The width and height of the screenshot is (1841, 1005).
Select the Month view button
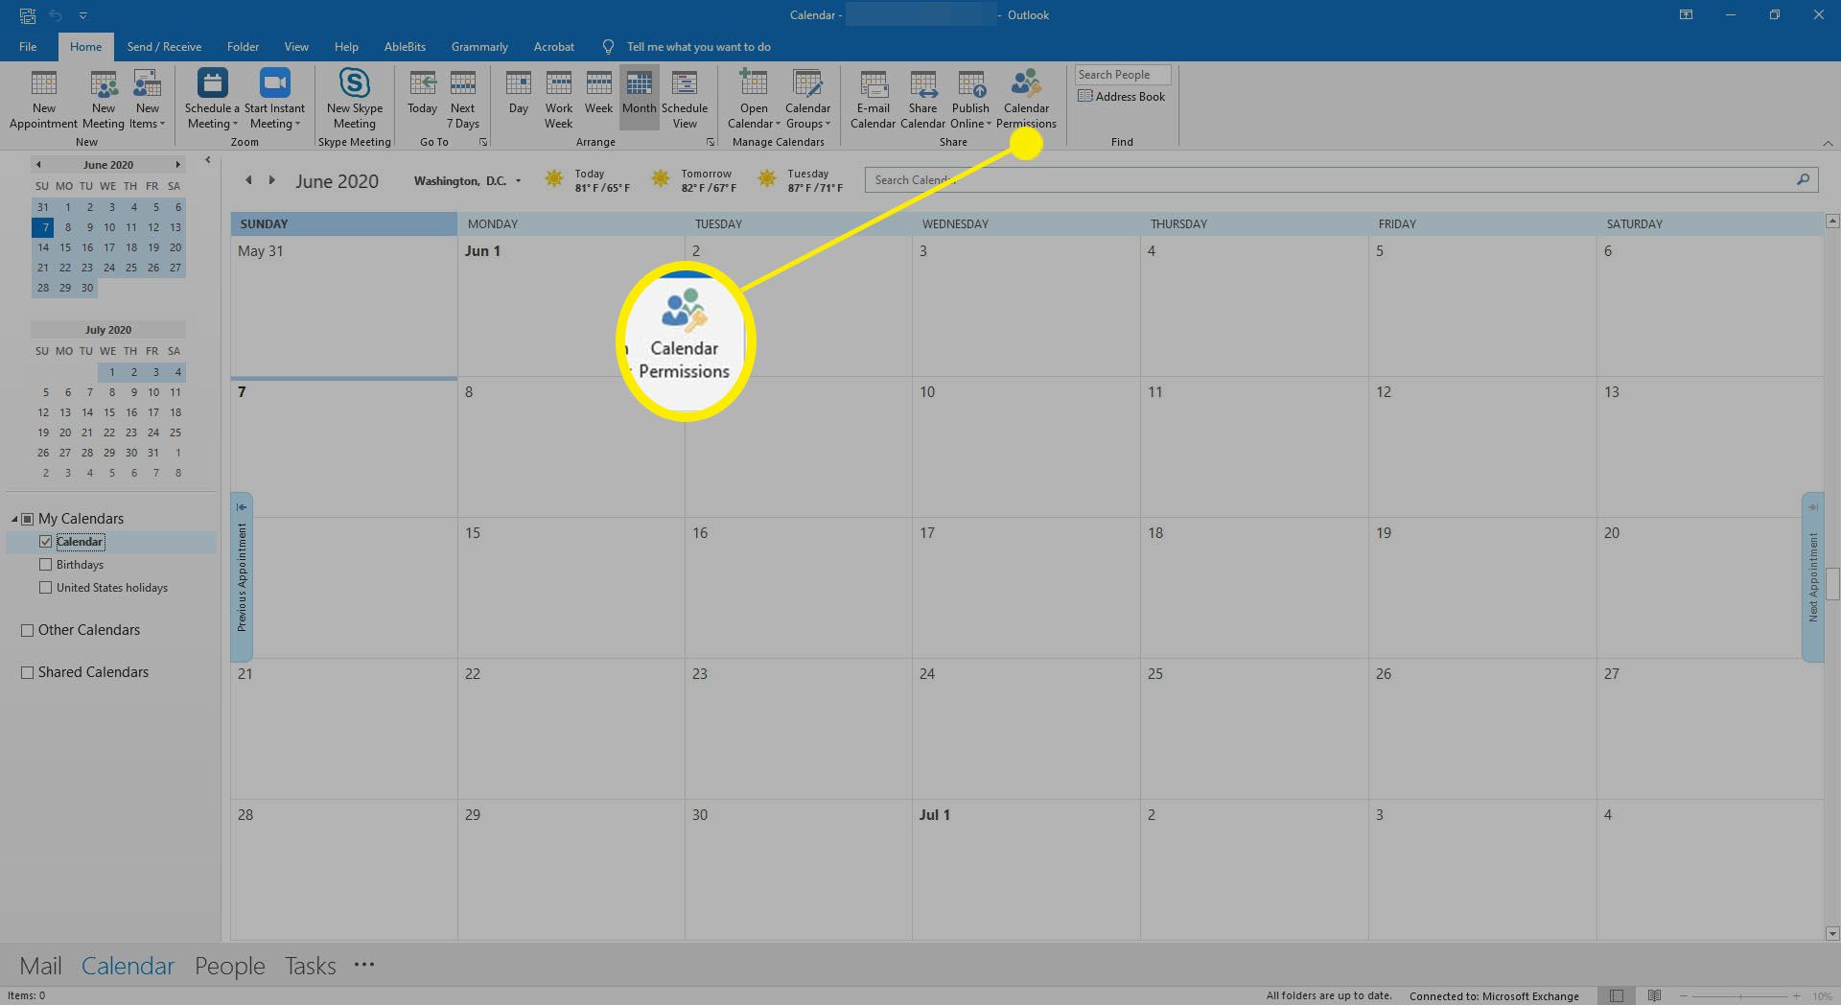(x=639, y=99)
